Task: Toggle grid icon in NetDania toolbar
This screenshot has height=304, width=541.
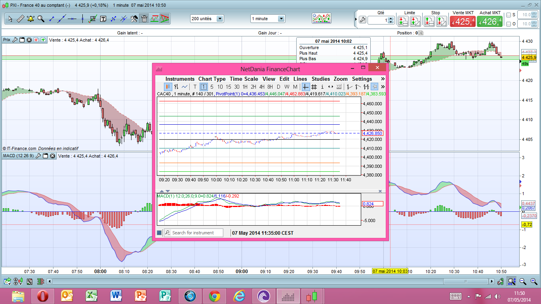Action: [x=314, y=87]
